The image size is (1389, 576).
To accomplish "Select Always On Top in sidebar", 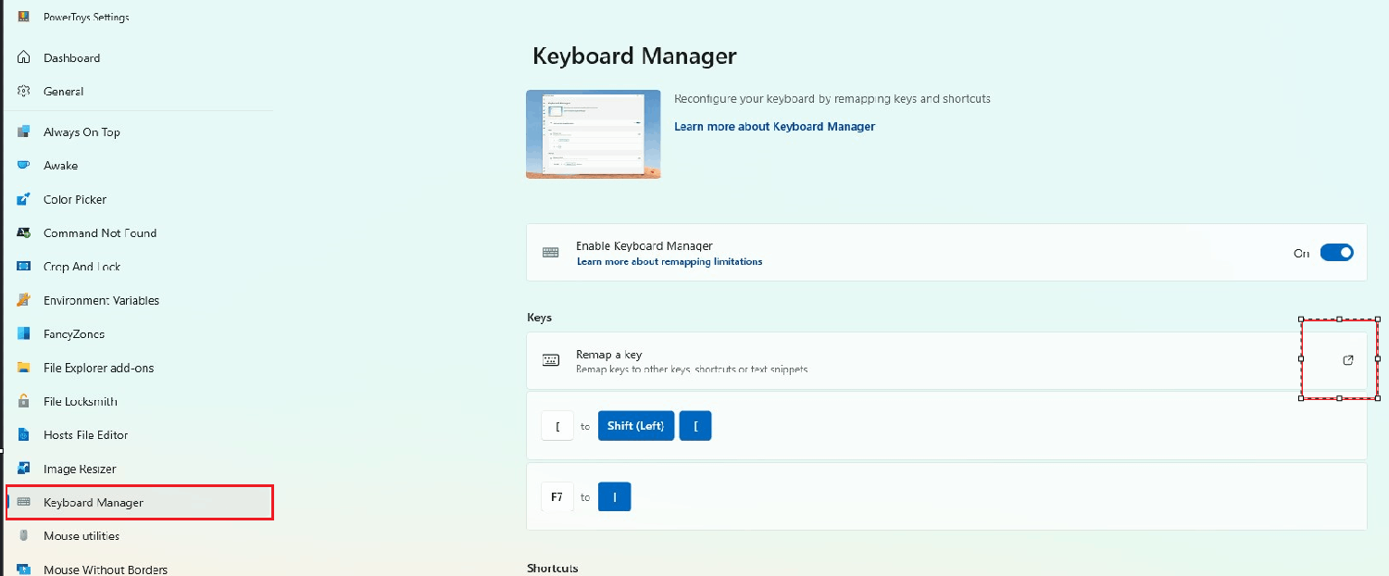I will (x=81, y=131).
